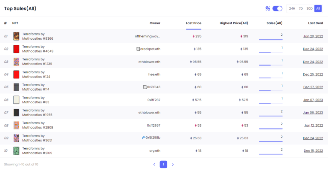Viewport: 328px width, 170px height.
Task: Sort by the Highest Price(All) column
Action: point(234,23)
